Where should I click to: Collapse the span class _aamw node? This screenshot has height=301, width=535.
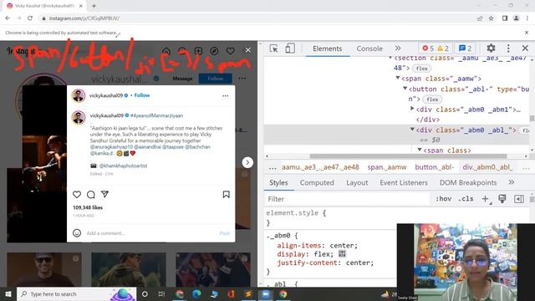point(398,78)
